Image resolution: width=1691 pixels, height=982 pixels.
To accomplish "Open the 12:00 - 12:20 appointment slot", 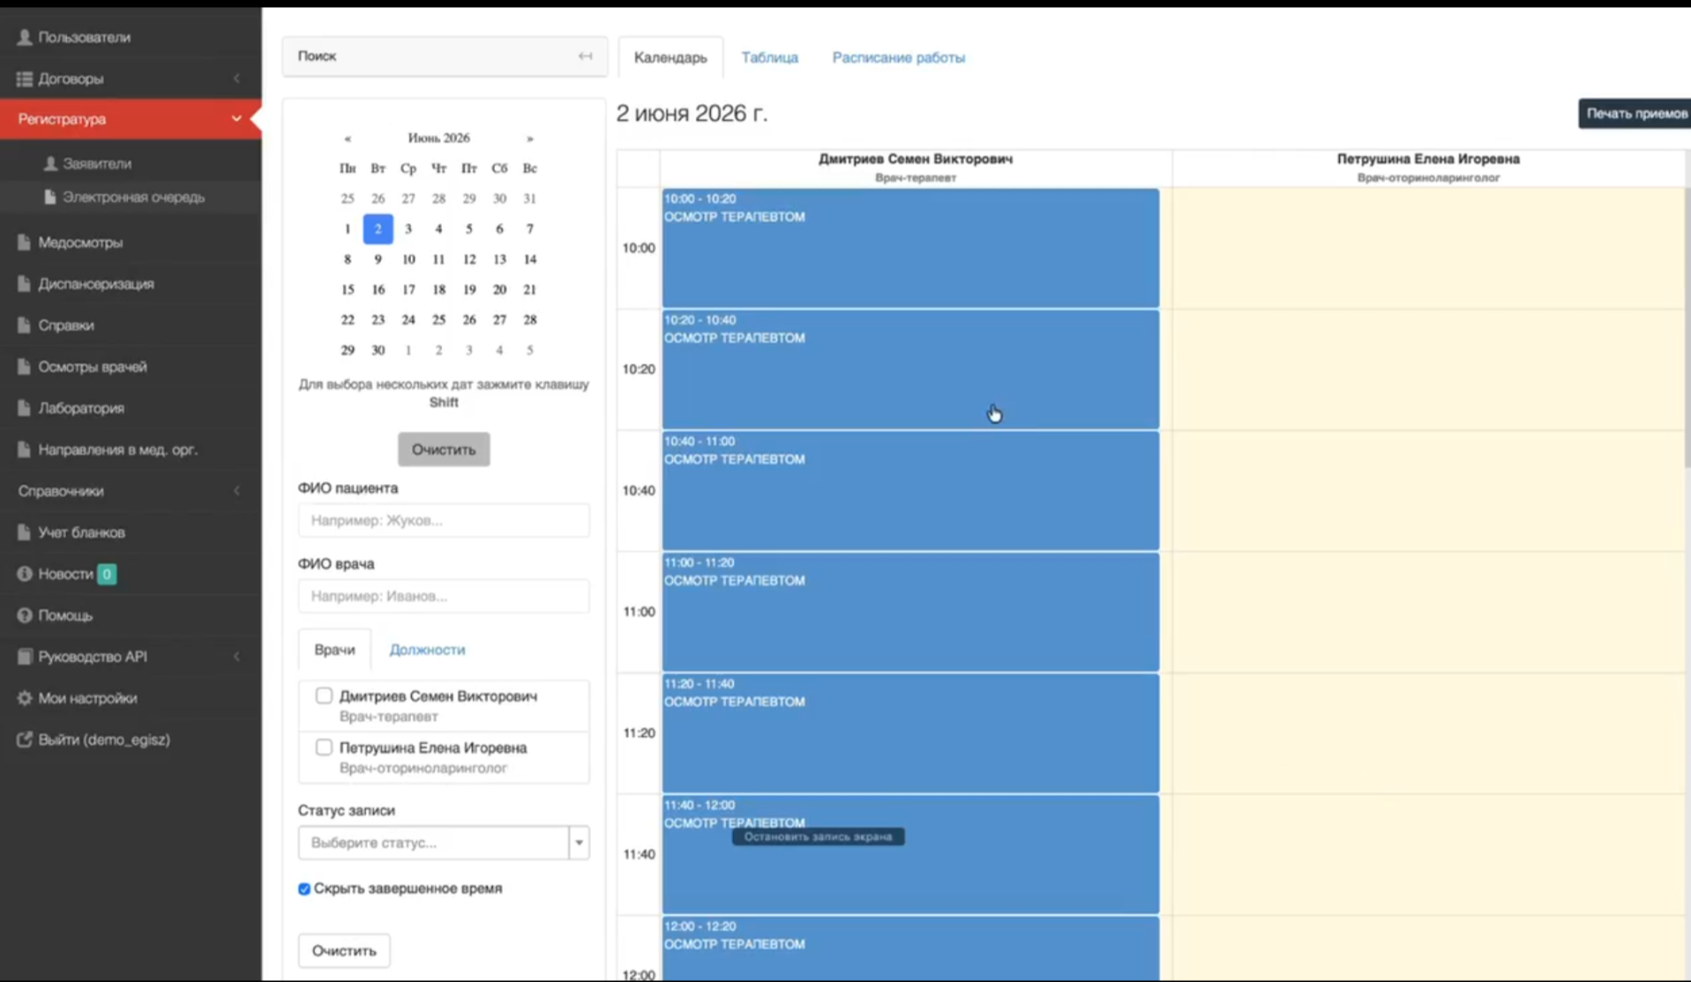I will [910, 949].
